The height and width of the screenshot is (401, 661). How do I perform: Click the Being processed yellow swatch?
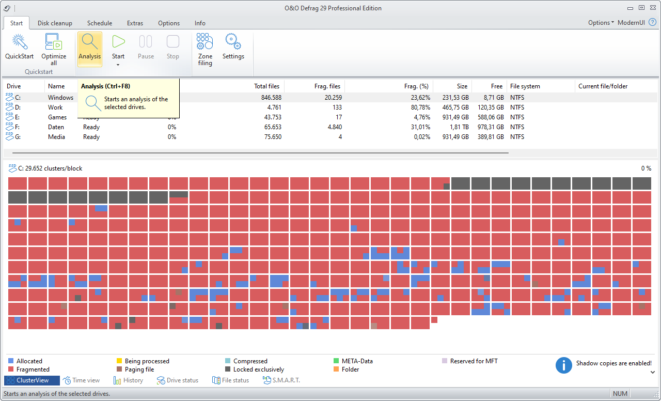pyautogui.click(x=119, y=361)
